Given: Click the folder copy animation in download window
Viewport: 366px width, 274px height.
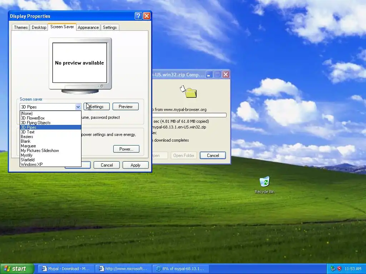Looking at the screenshot, I should pos(188,92).
